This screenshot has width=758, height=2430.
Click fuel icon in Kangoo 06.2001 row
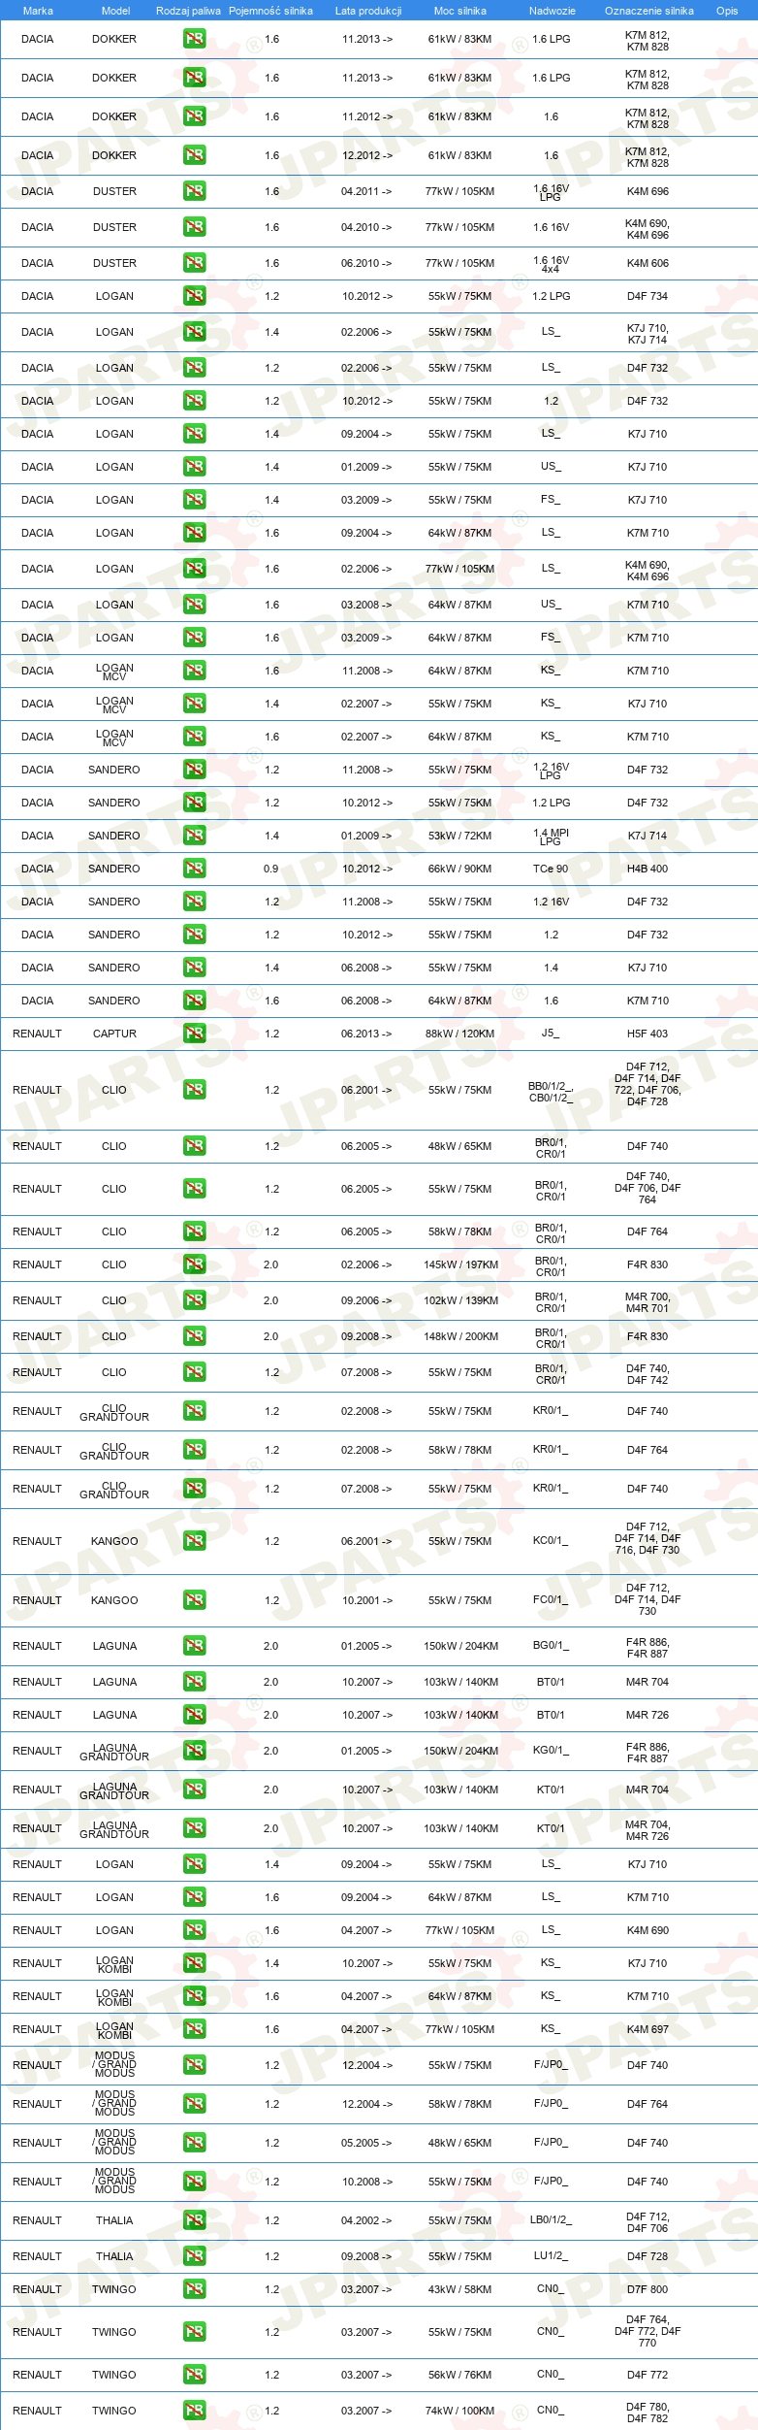tap(194, 1541)
